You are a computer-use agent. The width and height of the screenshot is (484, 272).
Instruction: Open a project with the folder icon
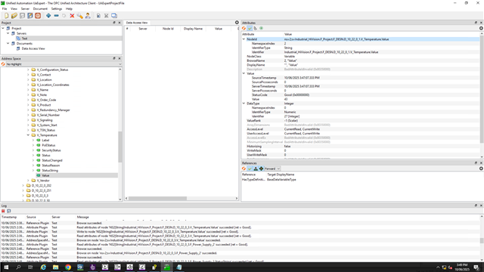tap(14, 15)
